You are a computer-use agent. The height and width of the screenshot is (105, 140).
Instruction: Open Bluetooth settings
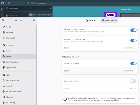tap(19, 38)
